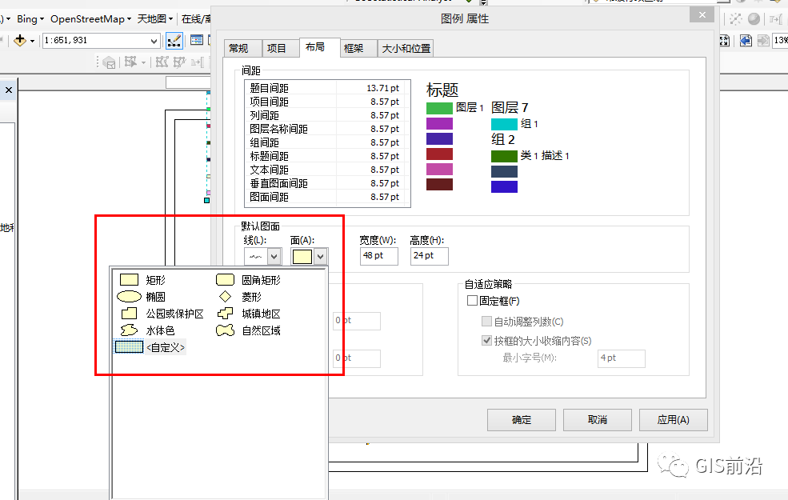Click the Editor toolbar pencil icon
788x500 pixels.
click(x=174, y=41)
